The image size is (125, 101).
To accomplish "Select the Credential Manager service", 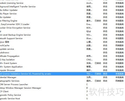I will click(x=62, y=77).
